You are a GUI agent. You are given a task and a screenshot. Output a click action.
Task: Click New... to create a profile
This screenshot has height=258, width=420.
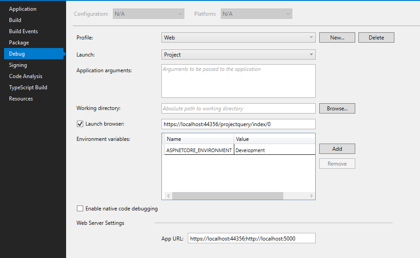tap(337, 38)
